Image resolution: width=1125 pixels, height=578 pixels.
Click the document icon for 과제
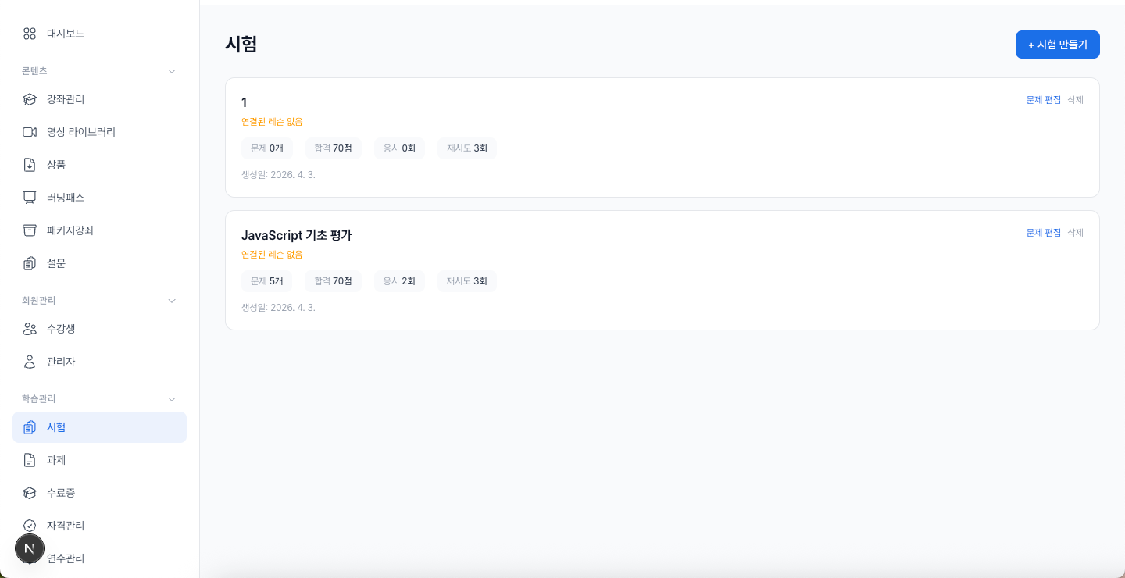click(30, 460)
